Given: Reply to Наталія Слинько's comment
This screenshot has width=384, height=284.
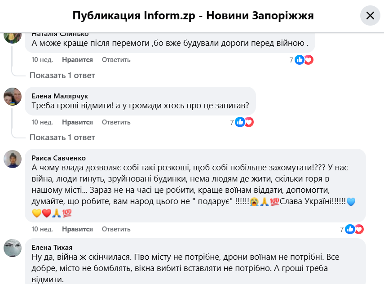Looking at the screenshot, I should pyautogui.click(x=116, y=60).
